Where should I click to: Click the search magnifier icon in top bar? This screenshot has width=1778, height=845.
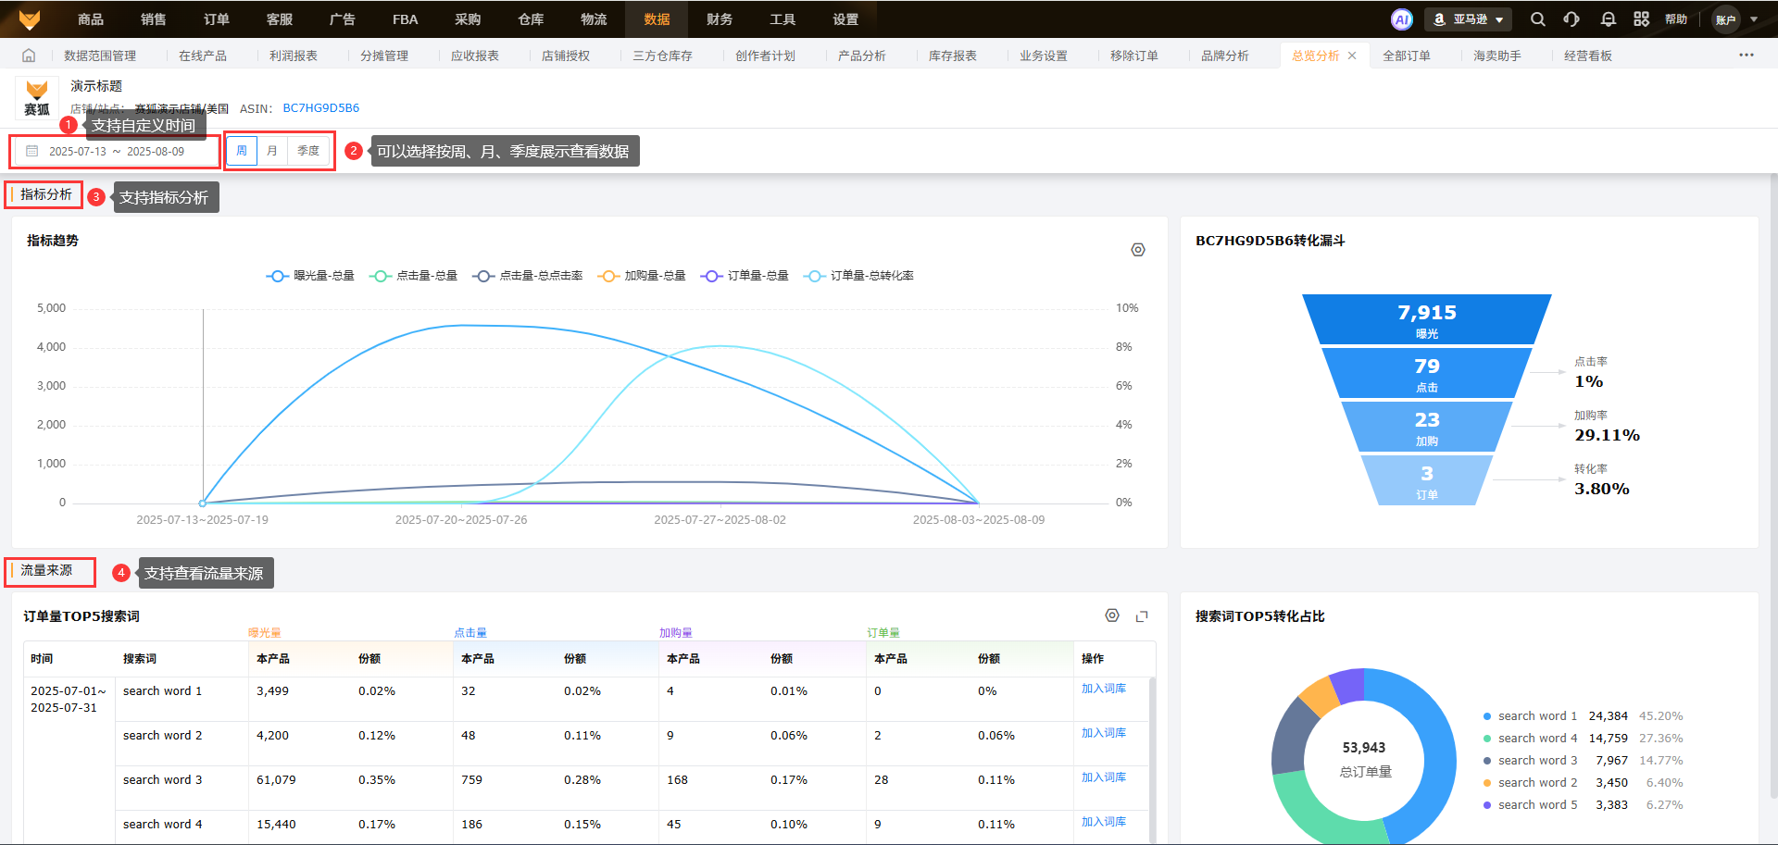[x=1537, y=19]
